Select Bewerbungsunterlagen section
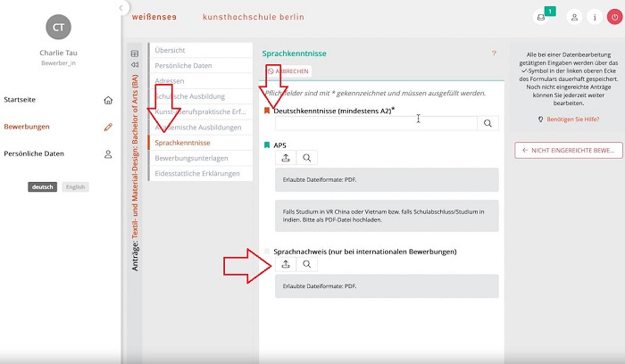Screen dimensions: 625x364 pyautogui.click(x=193, y=158)
